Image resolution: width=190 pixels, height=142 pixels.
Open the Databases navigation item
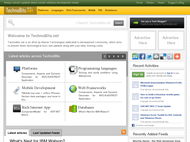click(x=111, y=10)
